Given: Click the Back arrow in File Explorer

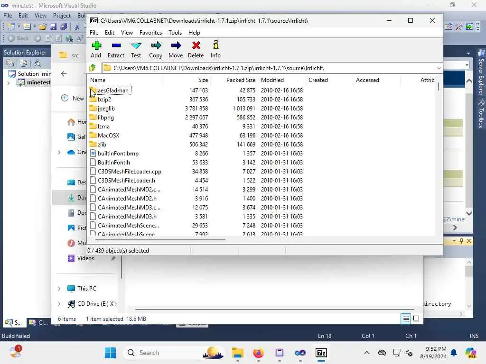Looking at the screenshot, I should [x=64, y=73].
